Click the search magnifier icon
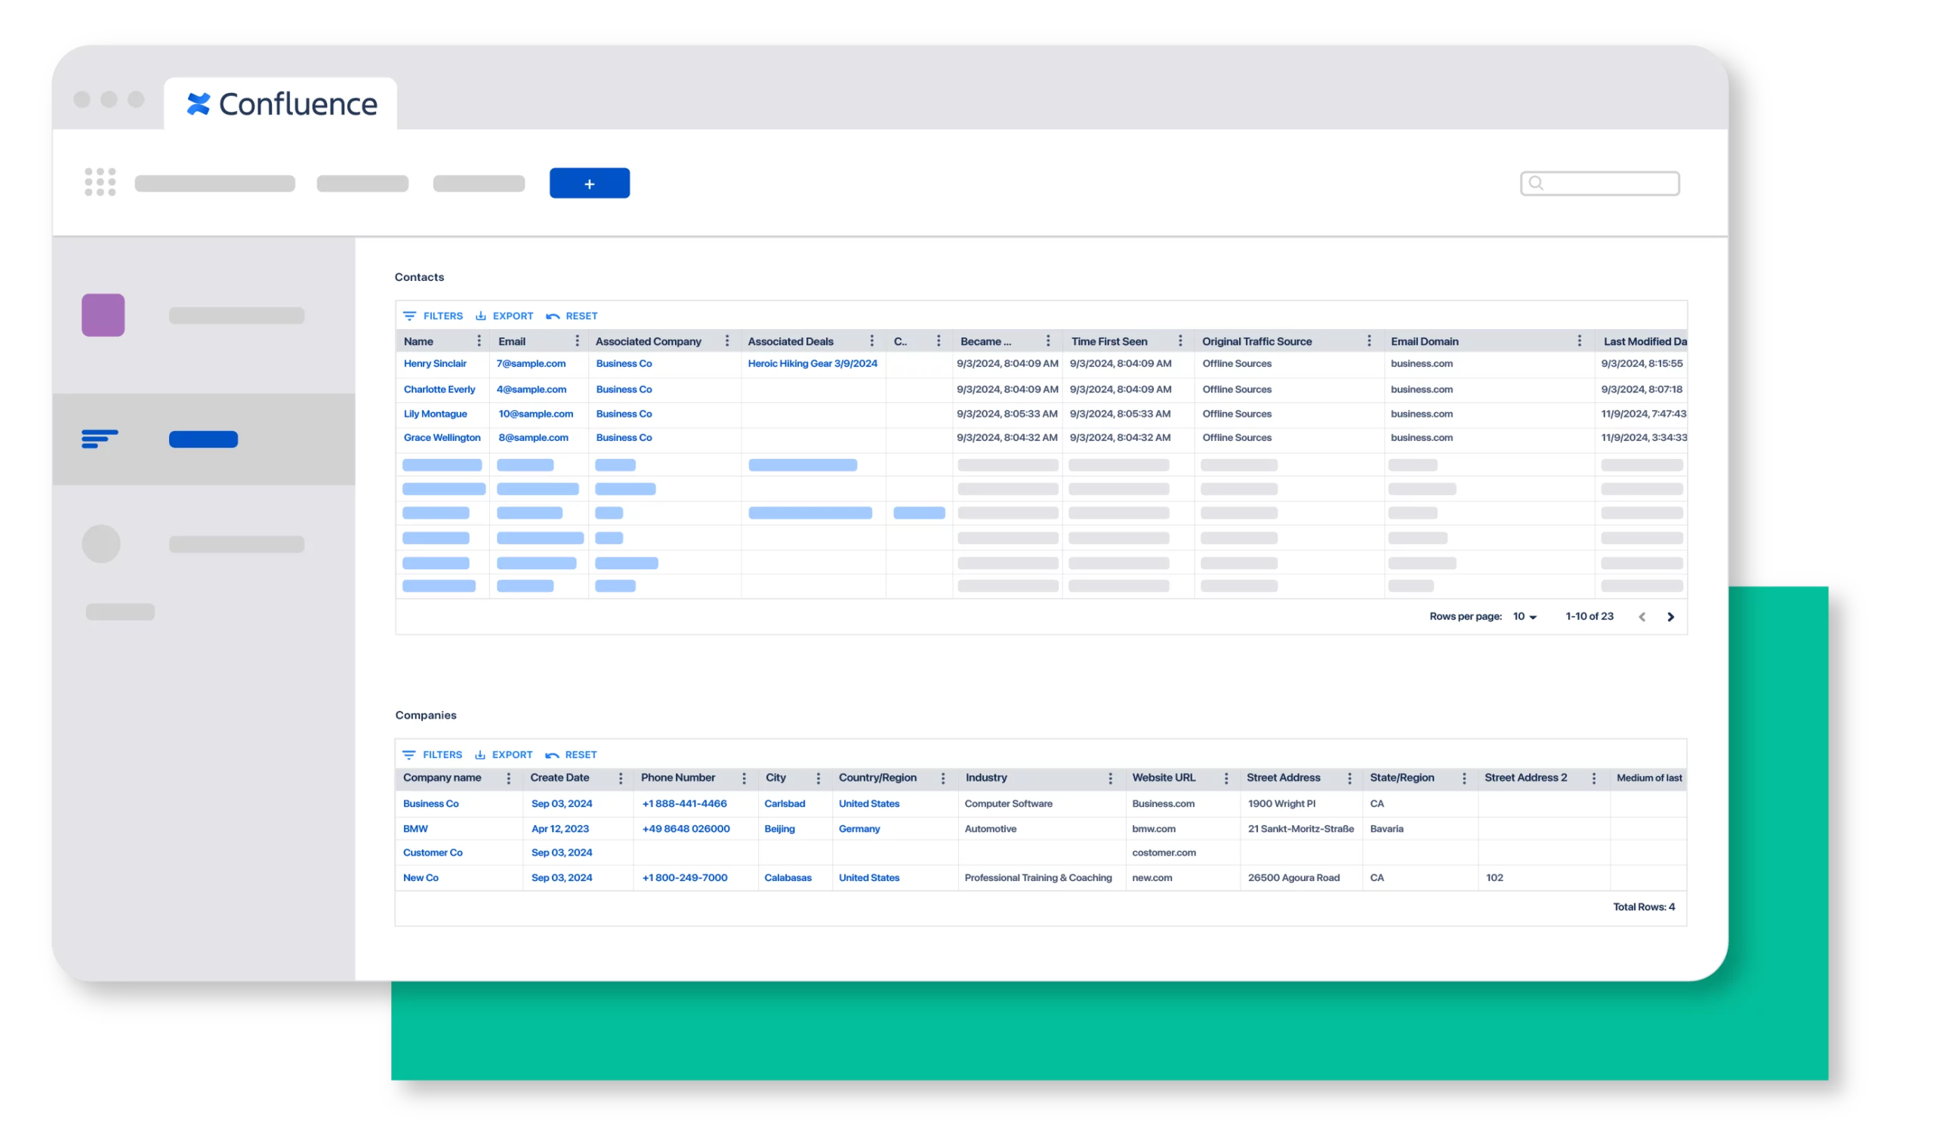The image size is (1933, 1143). (1536, 183)
